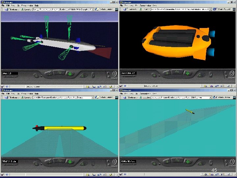Open Communicator menu in yellow torpedo side-view window
The image size is (237, 178).
click(27, 94)
